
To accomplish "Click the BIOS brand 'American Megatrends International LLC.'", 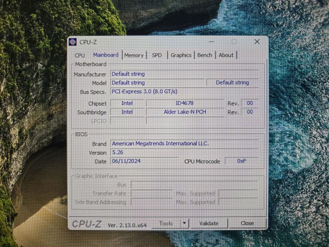I will 184,144.
